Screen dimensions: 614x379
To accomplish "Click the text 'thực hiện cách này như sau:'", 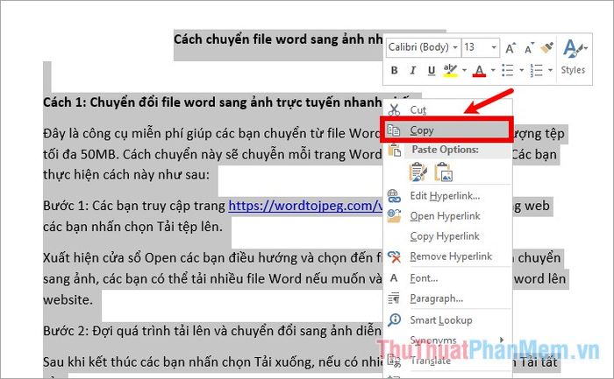I will [126, 175].
